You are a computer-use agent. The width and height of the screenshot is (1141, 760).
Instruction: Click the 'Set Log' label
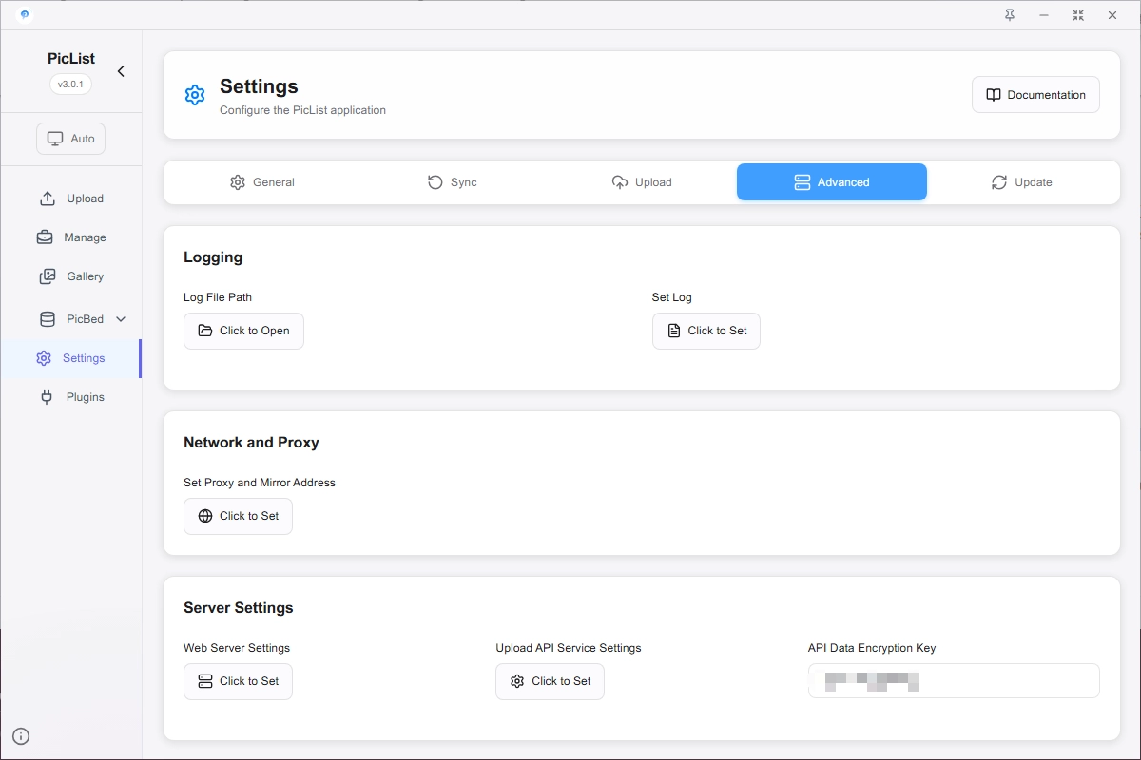tap(672, 297)
